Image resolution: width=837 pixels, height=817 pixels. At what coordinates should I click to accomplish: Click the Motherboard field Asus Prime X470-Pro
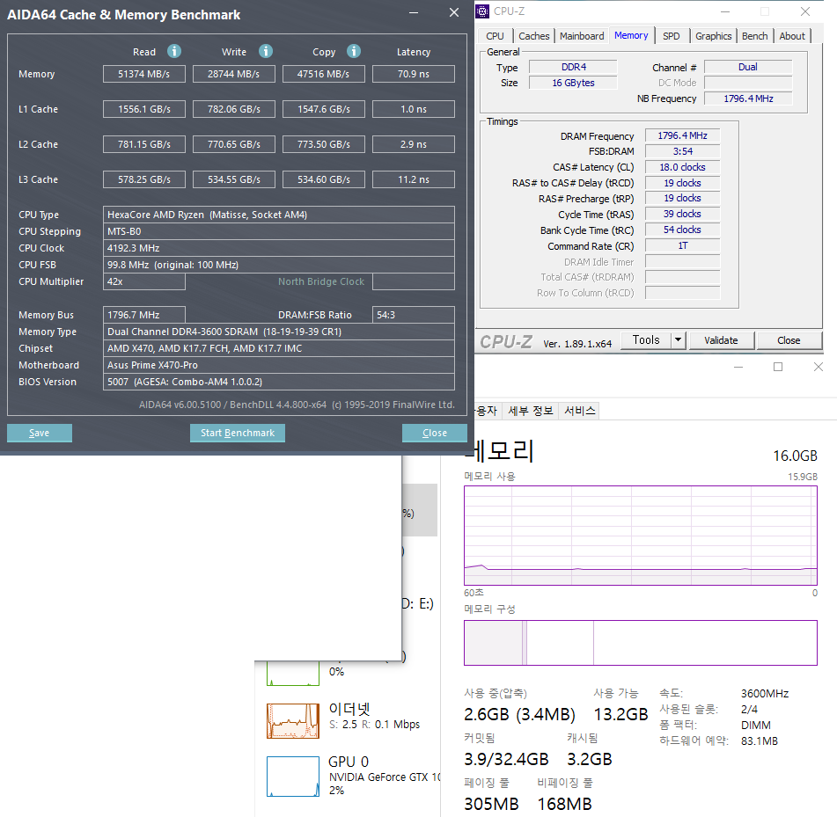point(279,365)
